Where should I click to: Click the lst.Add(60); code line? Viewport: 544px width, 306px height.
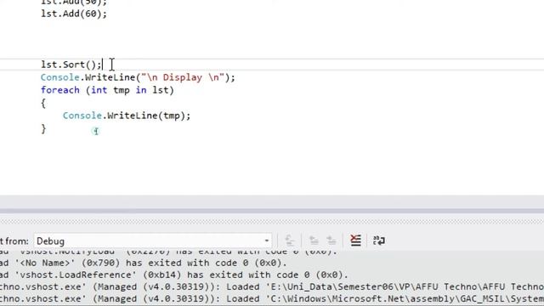74,14
